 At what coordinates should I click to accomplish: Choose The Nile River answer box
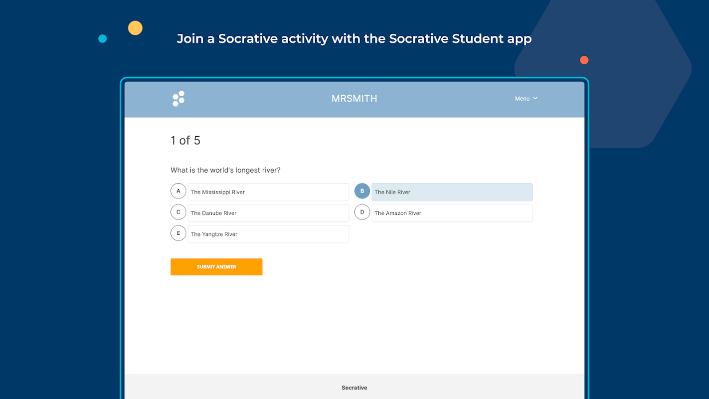pyautogui.click(x=452, y=192)
